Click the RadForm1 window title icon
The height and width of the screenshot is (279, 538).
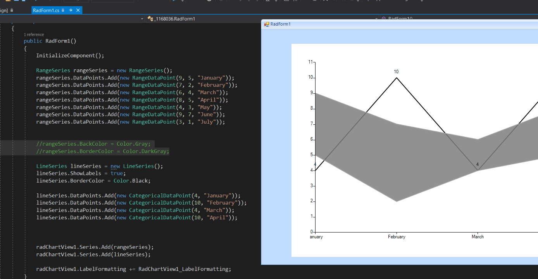[266, 24]
